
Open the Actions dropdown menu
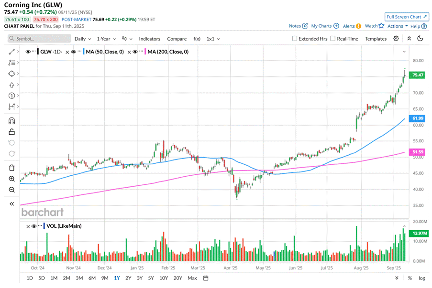pos(398,26)
